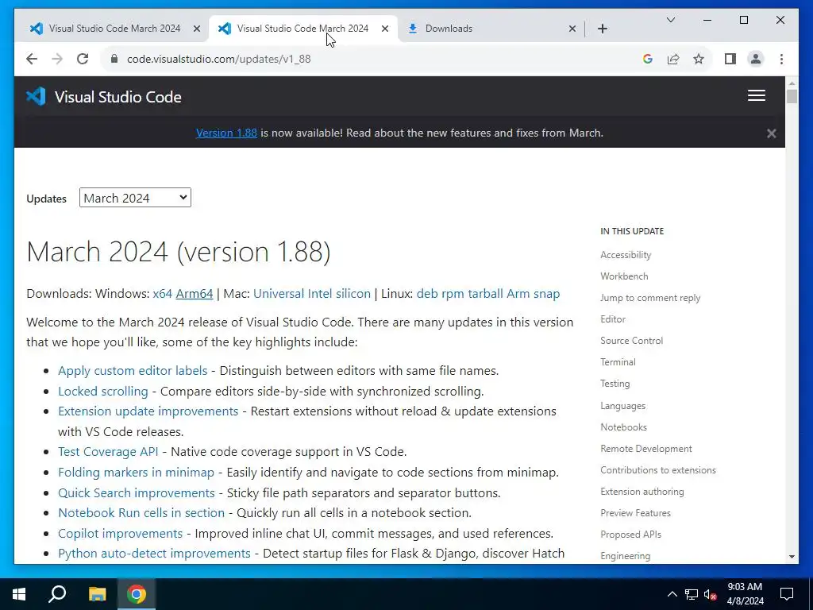
Task: Download the Linux snap package
Action: tap(546, 294)
